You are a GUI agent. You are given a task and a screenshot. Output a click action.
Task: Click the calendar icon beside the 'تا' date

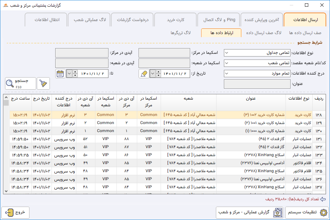coord(60,74)
